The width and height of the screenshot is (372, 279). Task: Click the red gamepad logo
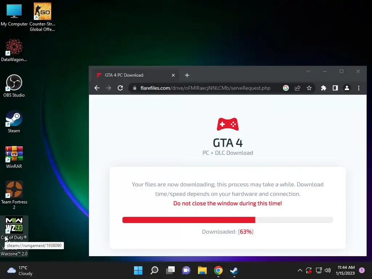[x=228, y=124]
